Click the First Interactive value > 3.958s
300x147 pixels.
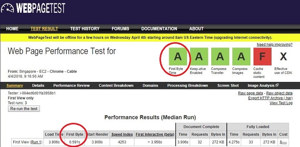coord(155,142)
